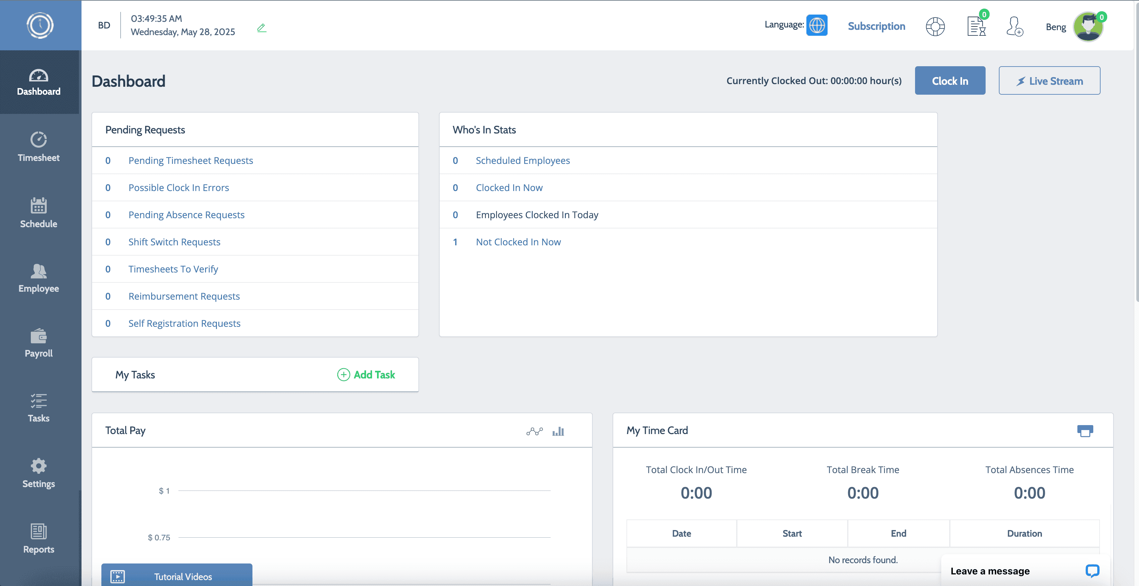1139x586 pixels.
Task: Switch Total Pay to bar chart view
Action: tap(559, 431)
